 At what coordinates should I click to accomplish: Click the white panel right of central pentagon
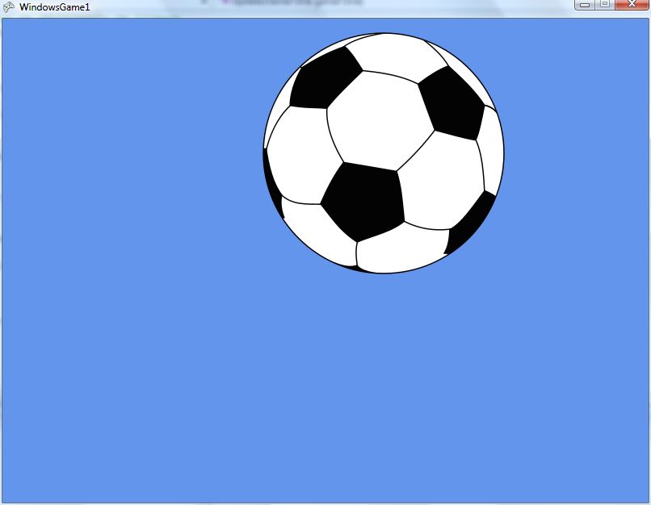click(440, 182)
